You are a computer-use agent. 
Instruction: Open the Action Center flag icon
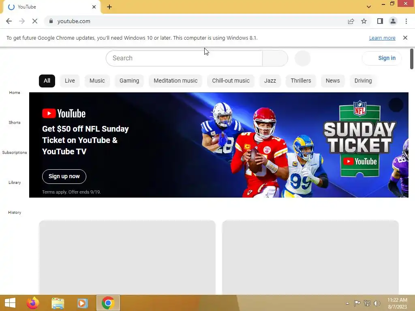(x=357, y=303)
